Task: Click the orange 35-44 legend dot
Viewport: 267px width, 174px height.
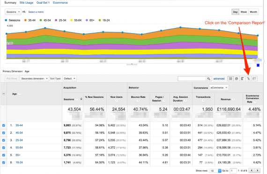Action: click(x=26, y=20)
